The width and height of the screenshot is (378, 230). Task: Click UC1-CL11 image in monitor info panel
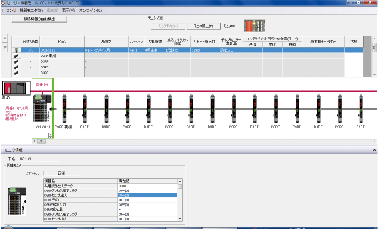tap(17, 201)
